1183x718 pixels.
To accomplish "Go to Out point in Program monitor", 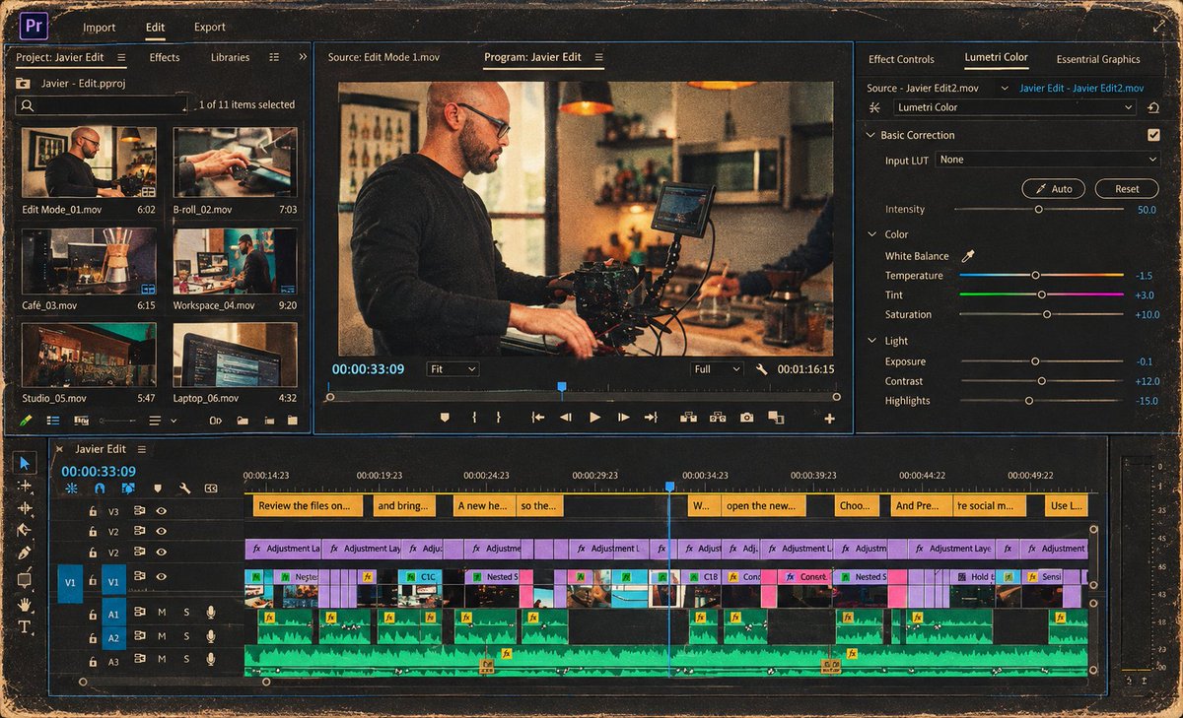I will tap(651, 418).
